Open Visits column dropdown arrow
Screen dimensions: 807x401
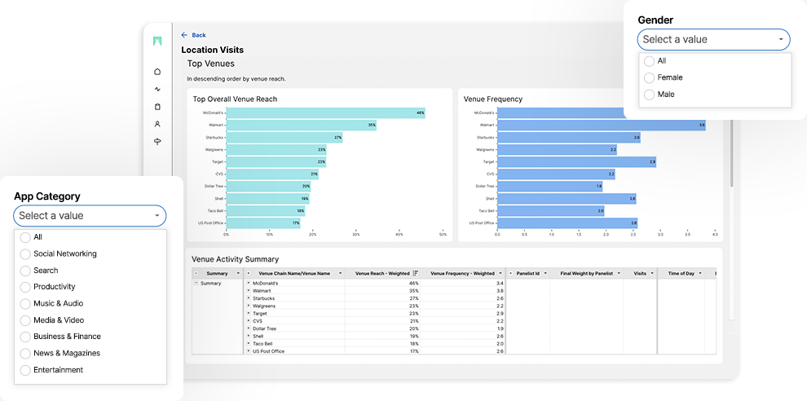coord(652,273)
